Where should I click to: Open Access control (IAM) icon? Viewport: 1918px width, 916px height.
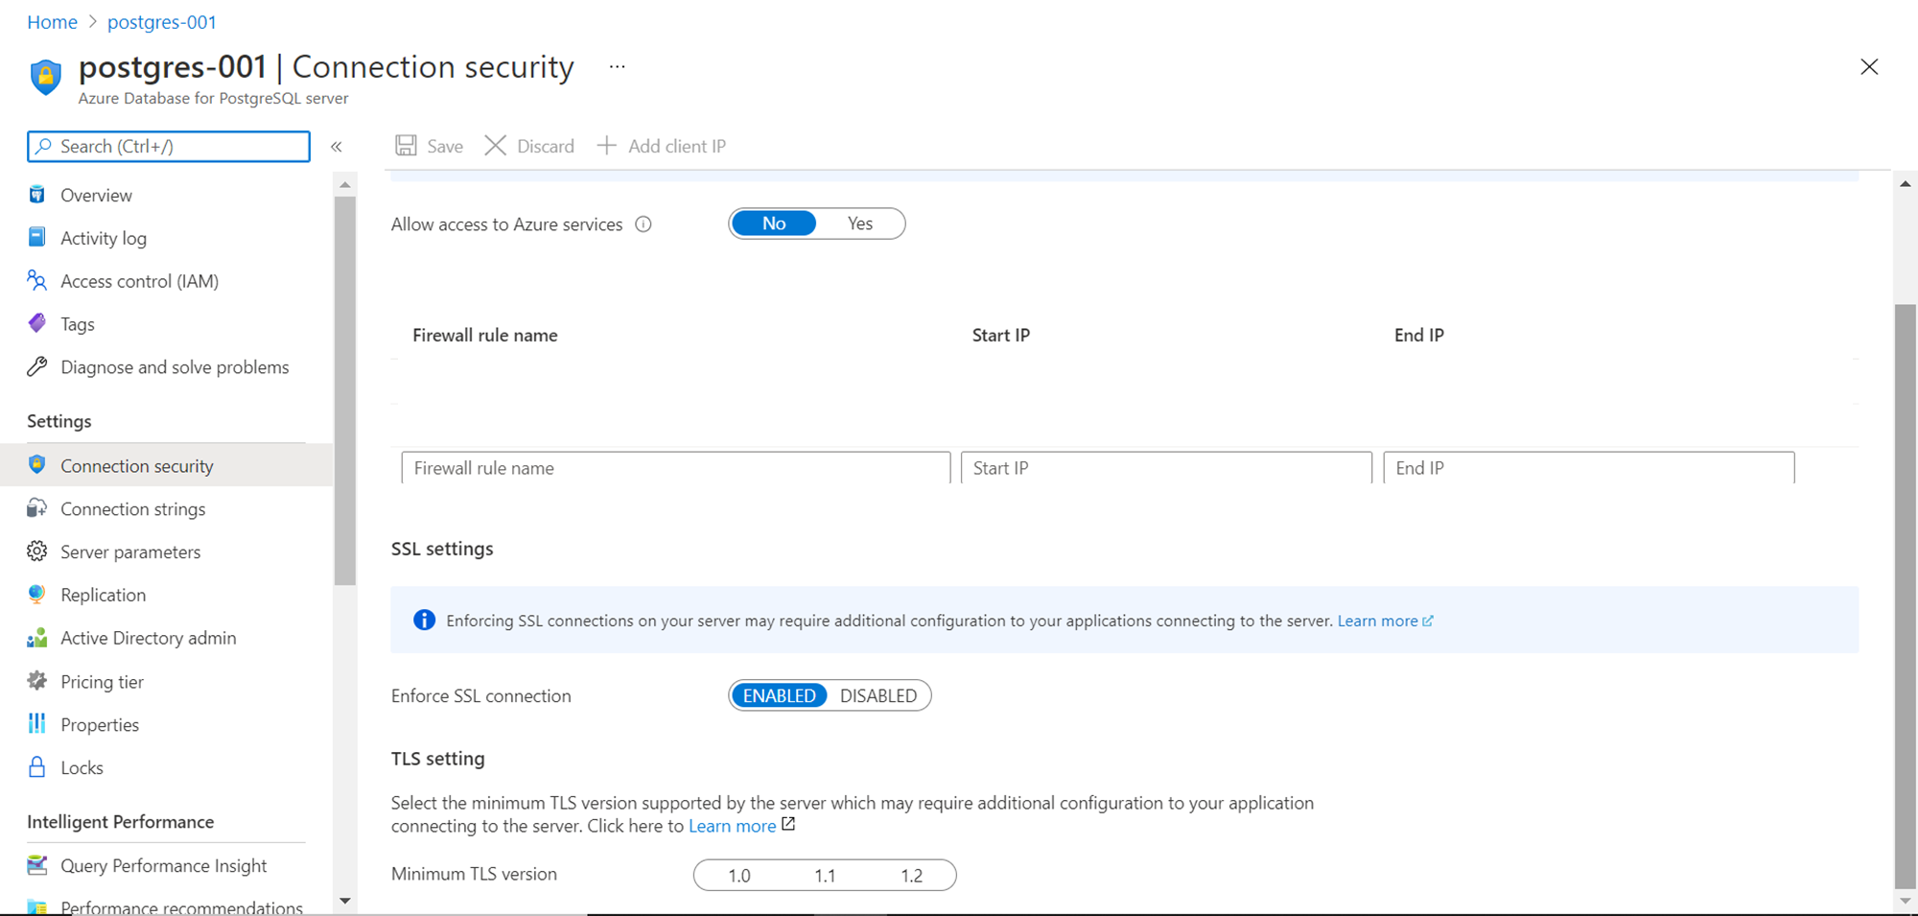coord(37,281)
